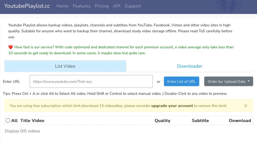
Task: Click the Title Video column header
Action: pyautogui.click(x=32, y=121)
